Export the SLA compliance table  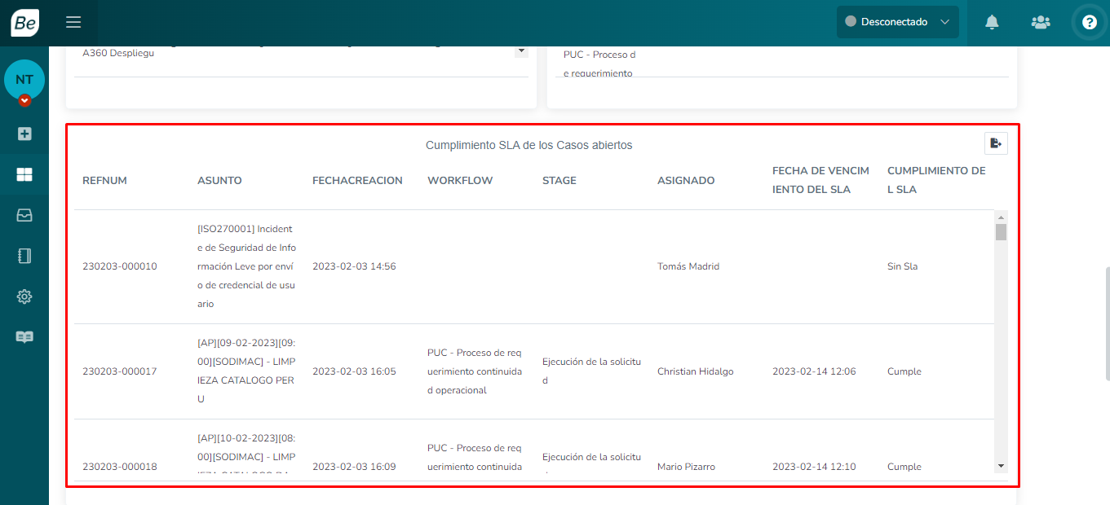996,143
